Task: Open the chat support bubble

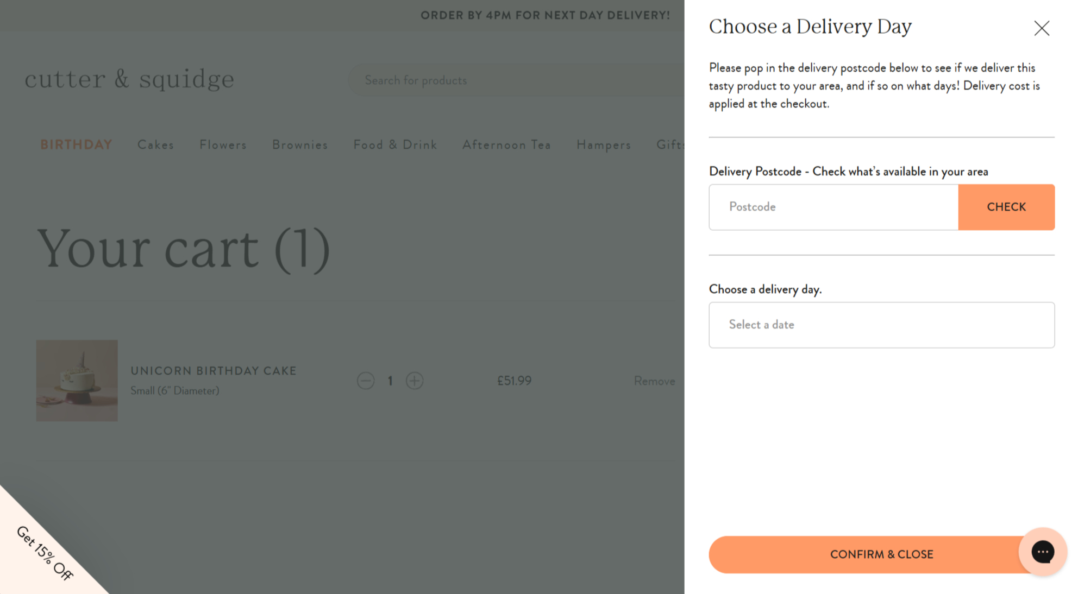Action: [x=1042, y=552]
